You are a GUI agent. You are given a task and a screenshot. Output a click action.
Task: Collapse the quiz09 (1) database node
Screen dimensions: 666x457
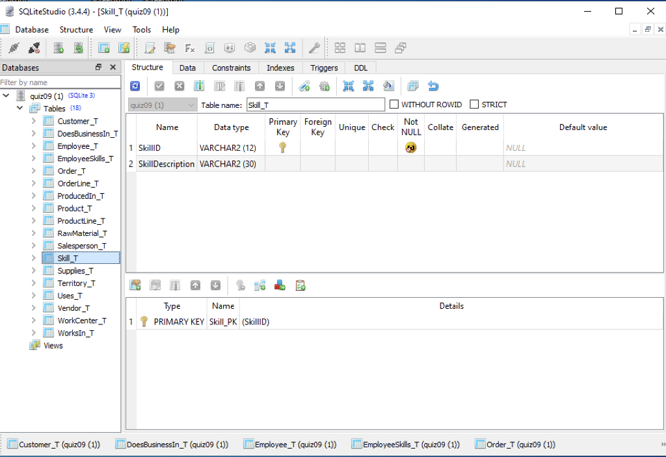(6, 96)
